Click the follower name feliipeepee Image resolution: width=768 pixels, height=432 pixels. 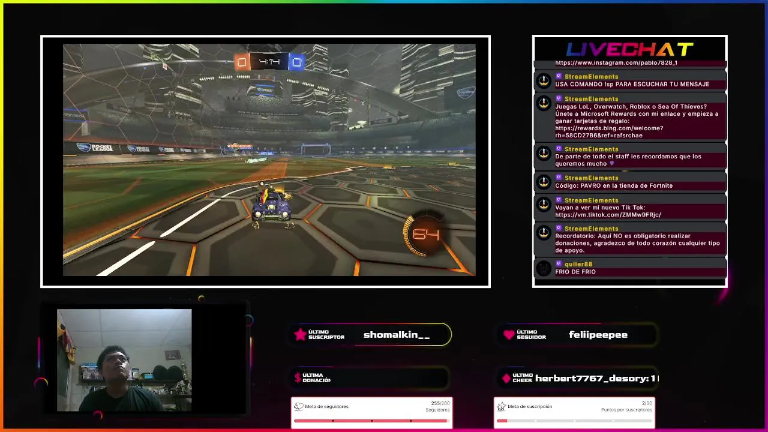pos(598,335)
